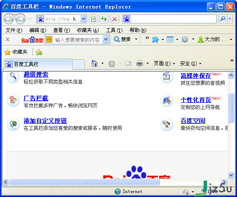The width and height of the screenshot is (237, 197).
Task: Open the print options dropdown arrow
Action: tap(148, 63)
